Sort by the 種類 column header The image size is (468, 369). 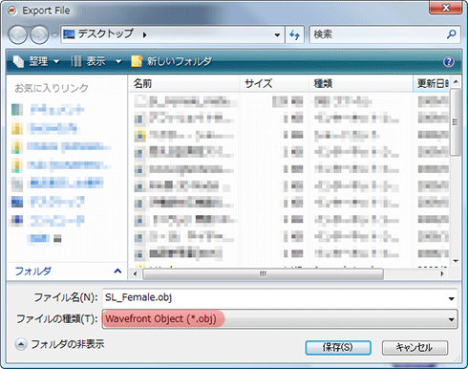(x=360, y=84)
